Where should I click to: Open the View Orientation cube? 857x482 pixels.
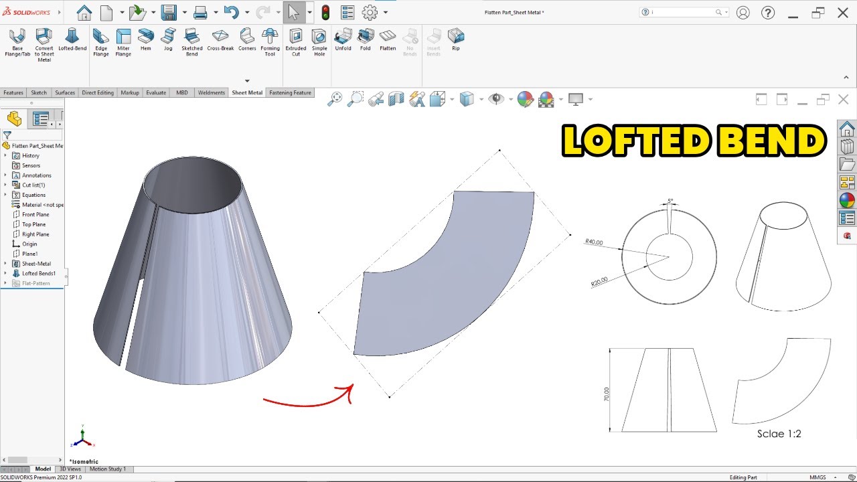(438, 99)
